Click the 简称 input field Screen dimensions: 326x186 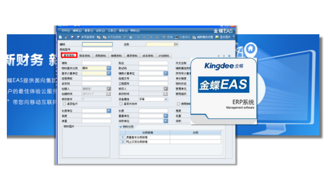(x=97, y=63)
